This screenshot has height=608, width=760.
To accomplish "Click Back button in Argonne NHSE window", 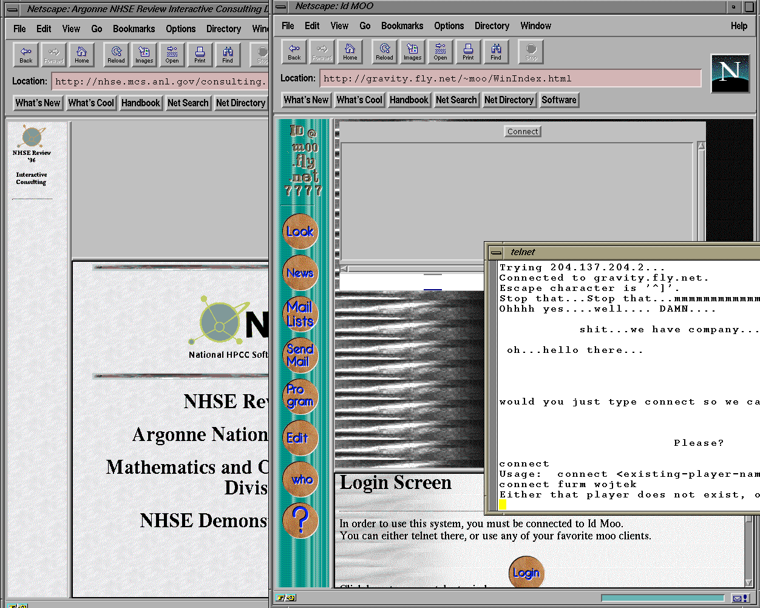I will coord(26,55).
